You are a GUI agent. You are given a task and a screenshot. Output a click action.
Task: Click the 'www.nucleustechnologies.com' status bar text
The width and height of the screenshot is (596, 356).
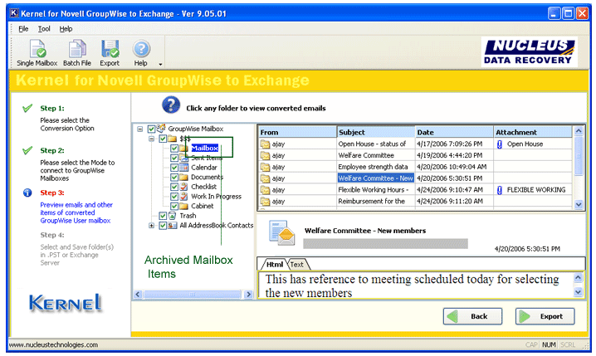[x=53, y=345]
